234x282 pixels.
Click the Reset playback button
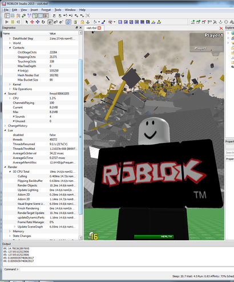18,22
